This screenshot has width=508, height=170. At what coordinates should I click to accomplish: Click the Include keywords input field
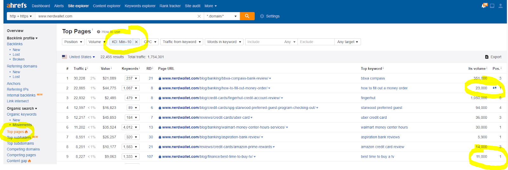[x=264, y=42]
